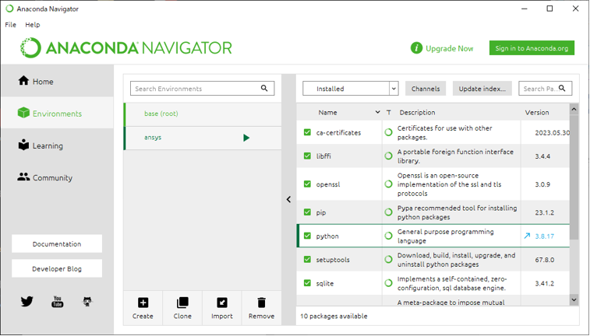The image size is (590, 336).
Task: Uncheck the ca-certificates package checkbox
Action: [x=307, y=132]
